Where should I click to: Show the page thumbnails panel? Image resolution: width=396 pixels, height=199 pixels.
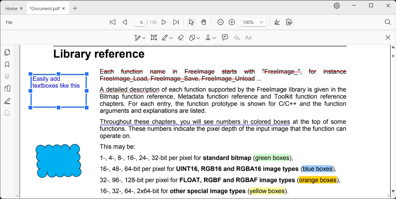click(x=7, y=52)
